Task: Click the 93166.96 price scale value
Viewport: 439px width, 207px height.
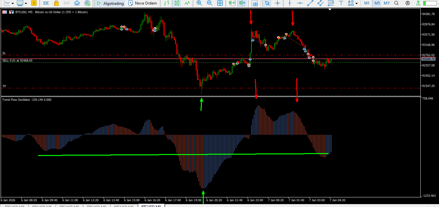Action: (429, 45)
